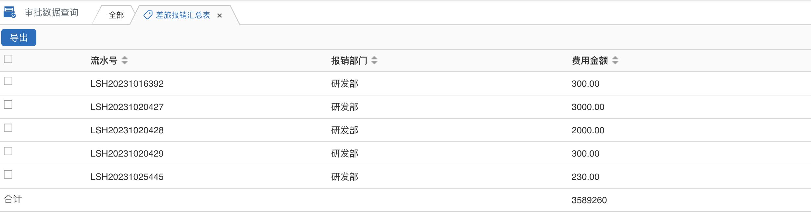Screen dimensions: 811x220
Task: Switch to the 全部 tab
Action: click(116, 15)
